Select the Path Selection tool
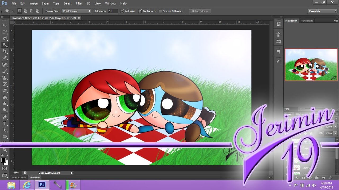This screenshot has width=339, height=190. pyautogui.click(x=5, y=130)
